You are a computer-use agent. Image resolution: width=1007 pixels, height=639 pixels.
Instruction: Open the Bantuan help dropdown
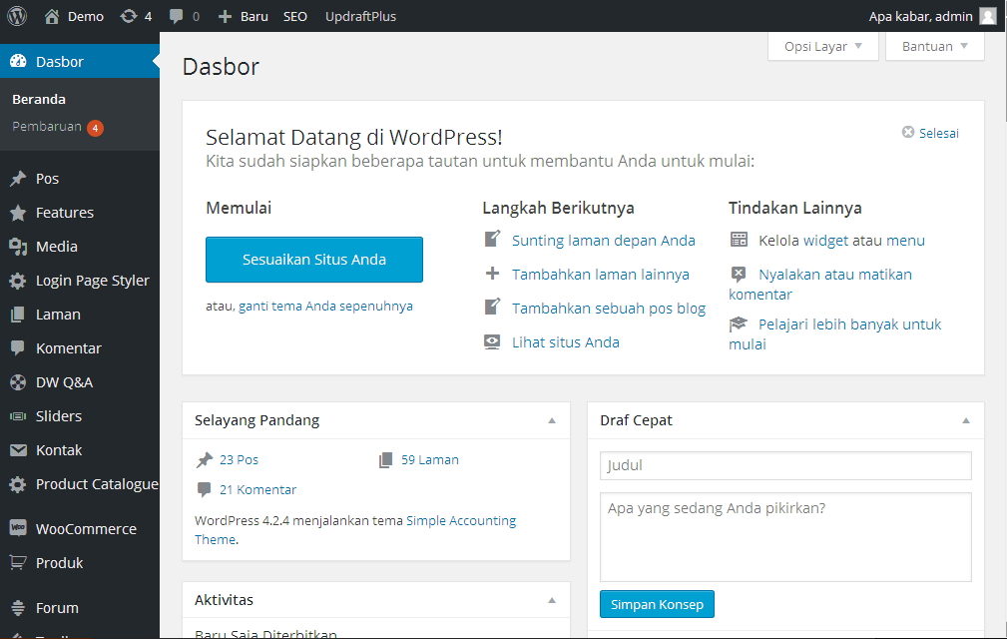934,46
